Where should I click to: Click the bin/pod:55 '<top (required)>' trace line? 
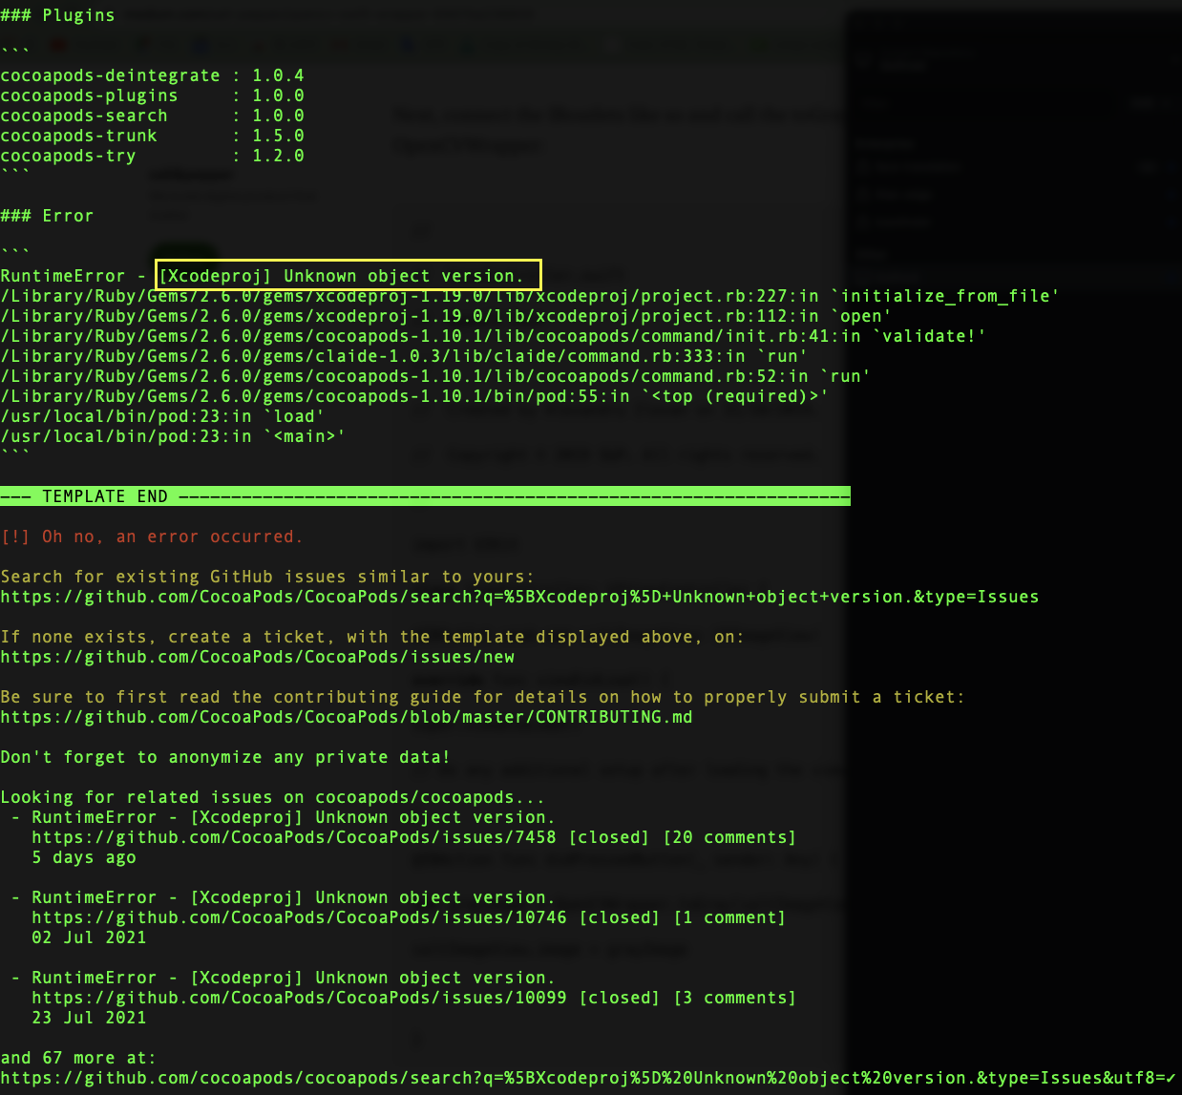click(414, 396)
